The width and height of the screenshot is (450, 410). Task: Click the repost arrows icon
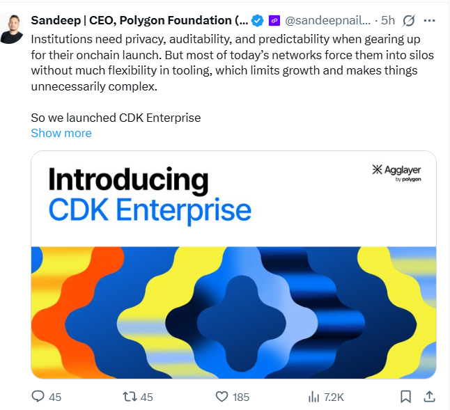[x=130, y=397]
